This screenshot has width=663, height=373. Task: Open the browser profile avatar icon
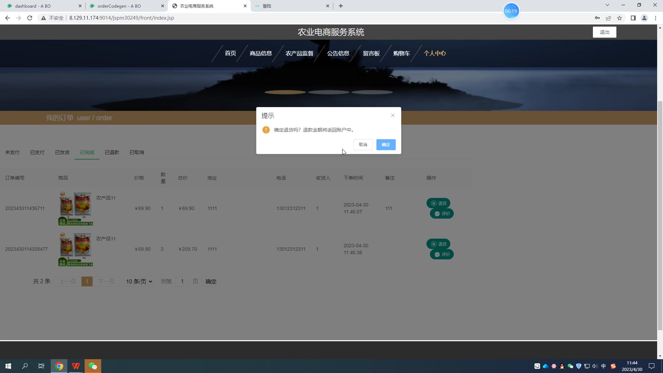[644, 18]
